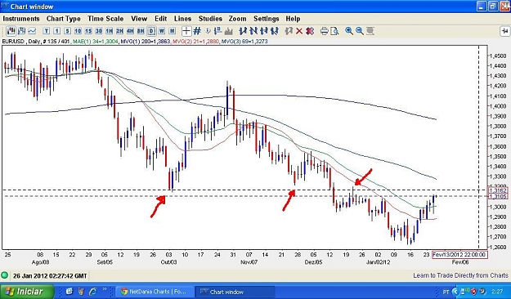This screenshot has height=299, width=511.
Task: Click the print preview icon
Action: (x=334, y=31)
